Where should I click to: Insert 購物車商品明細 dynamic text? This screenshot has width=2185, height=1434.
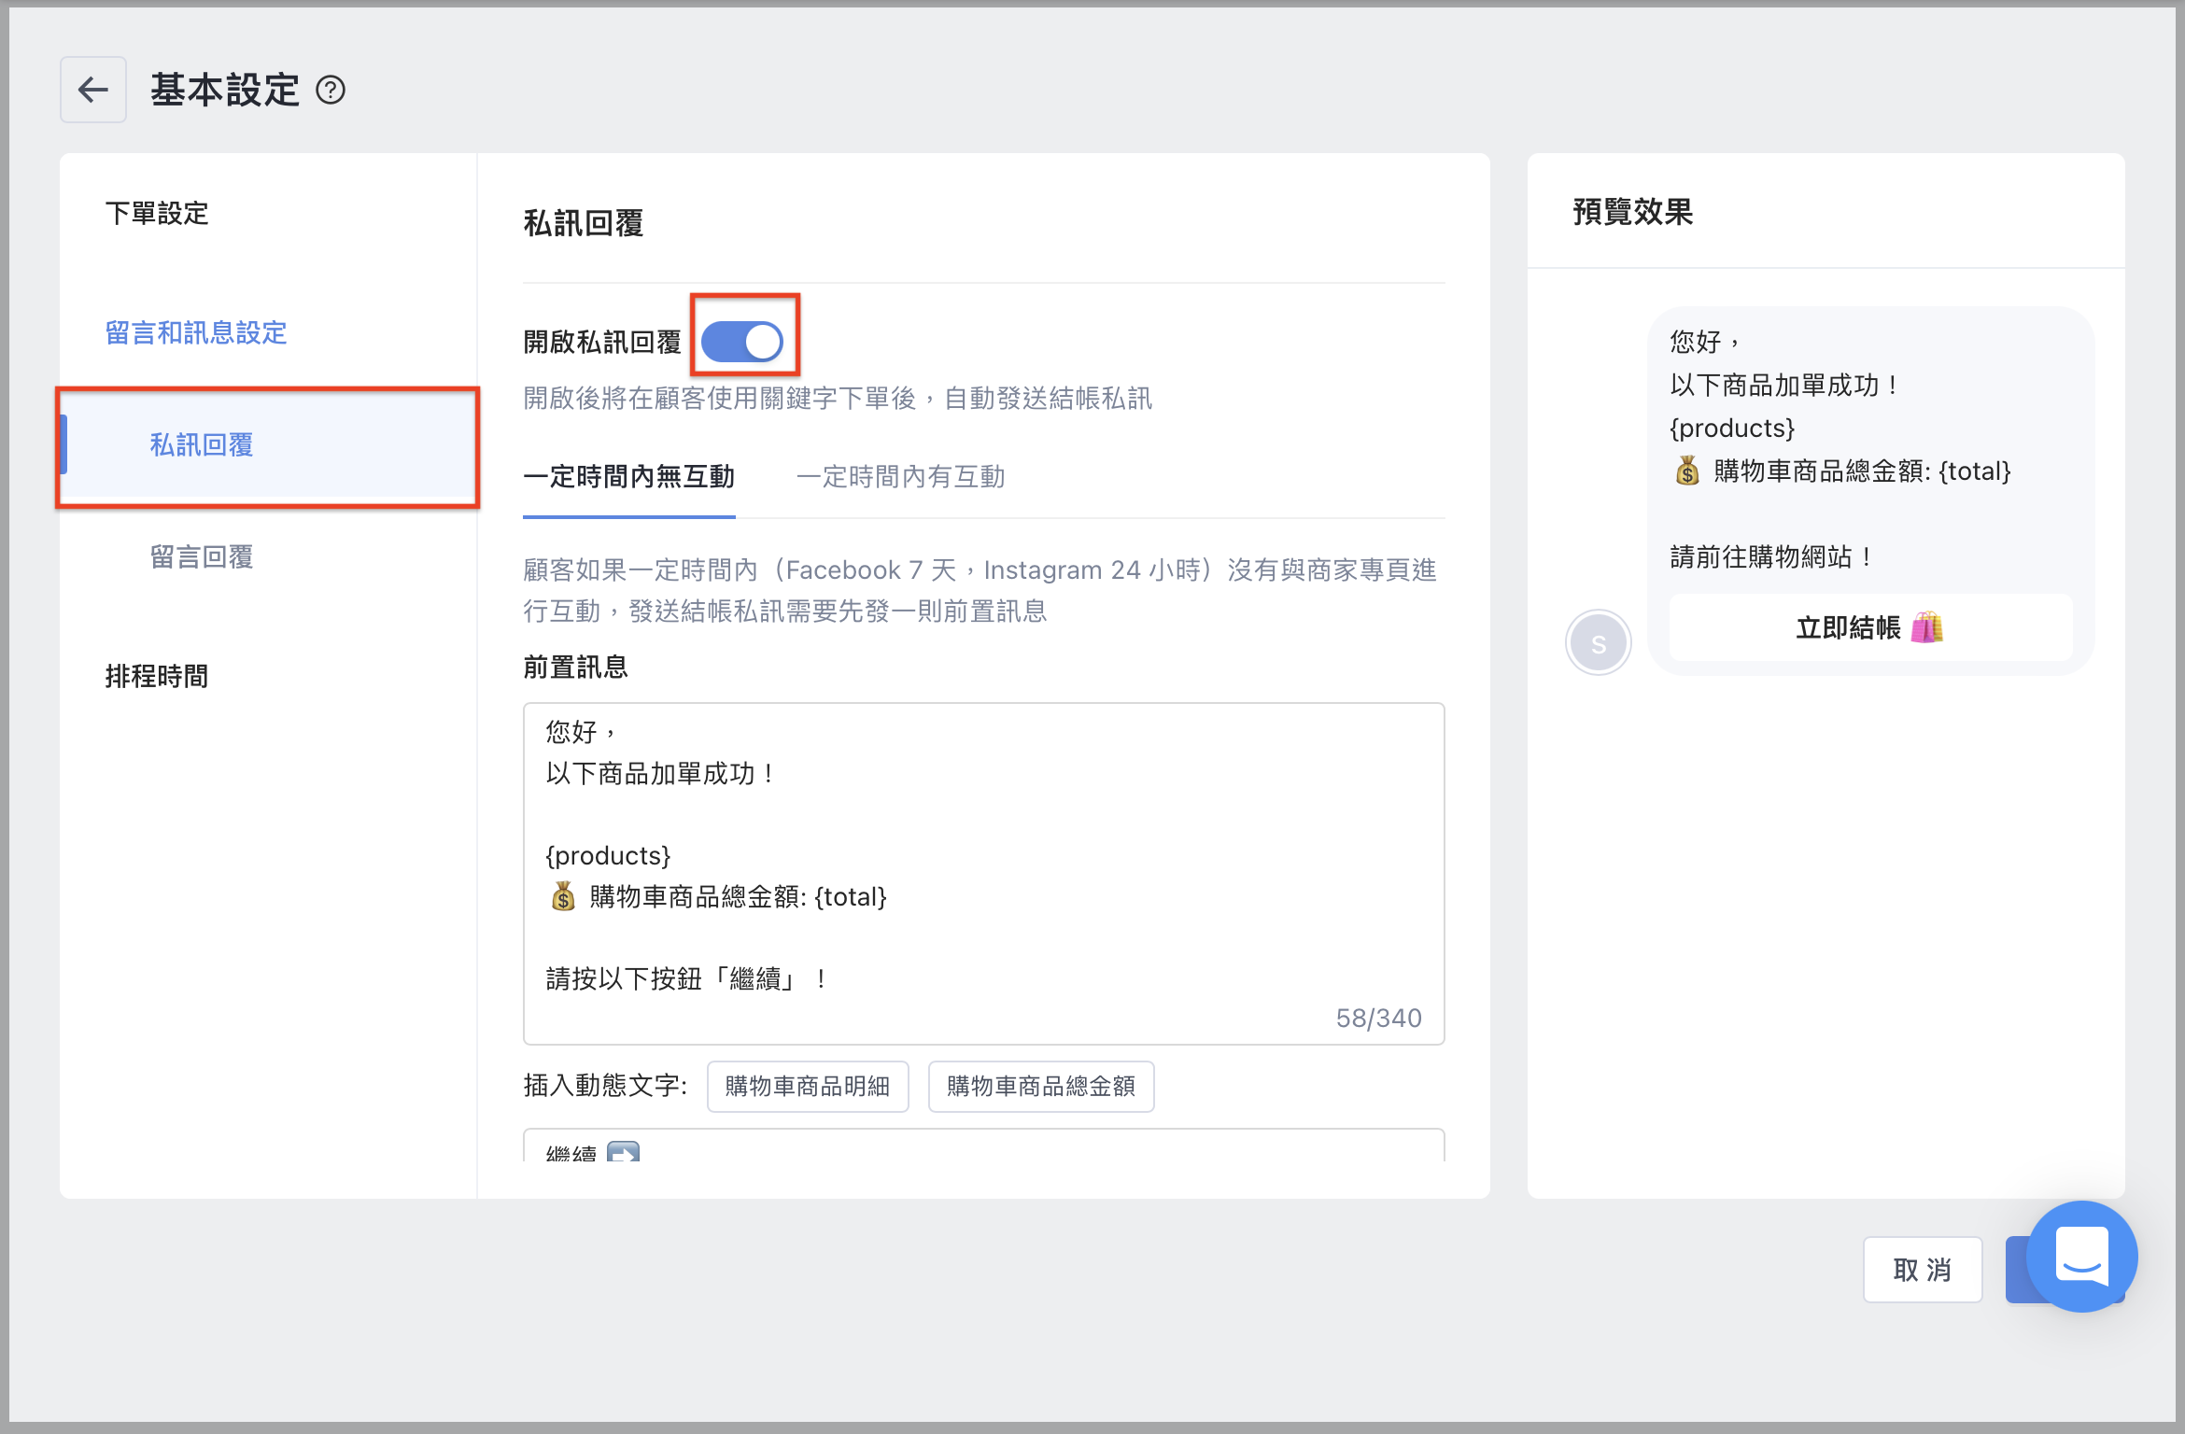tap(807, 1087)
